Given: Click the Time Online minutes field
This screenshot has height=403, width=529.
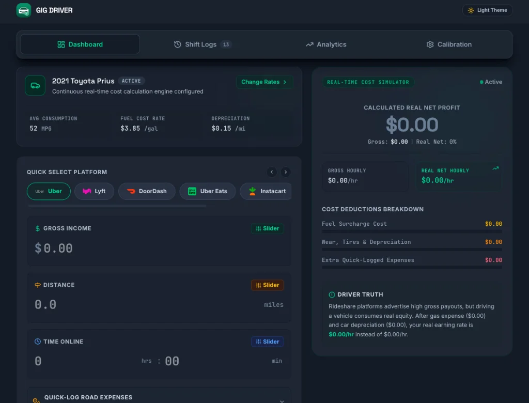Looking at the screenshot, I should click(x=216, y=361).
